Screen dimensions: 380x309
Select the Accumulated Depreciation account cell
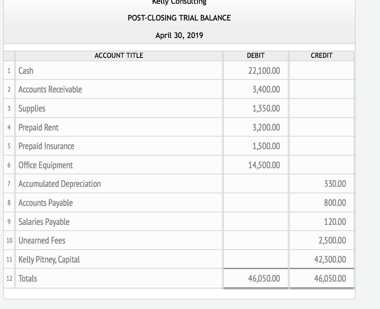tap(119, 184)
